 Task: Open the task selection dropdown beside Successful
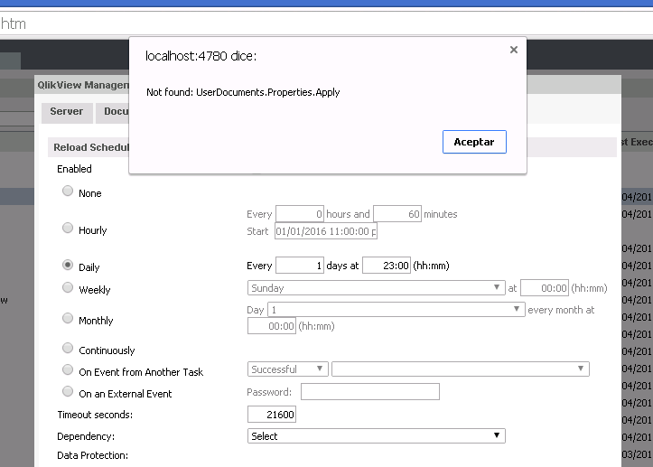(x=460, y=369)
